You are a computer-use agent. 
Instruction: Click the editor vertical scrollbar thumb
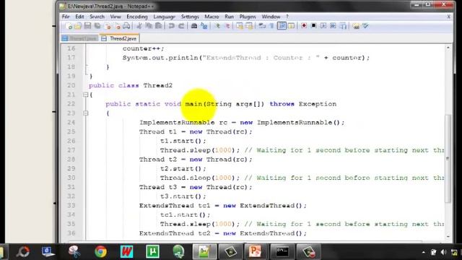coord(448,159)
